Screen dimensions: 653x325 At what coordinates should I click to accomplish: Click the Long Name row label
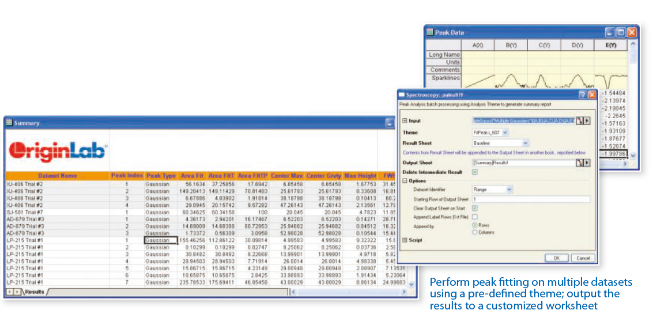point(444,55)
